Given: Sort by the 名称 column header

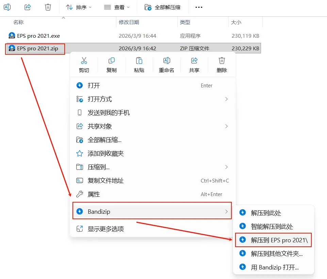Looking at the screenshot, I should pos(18,22).
